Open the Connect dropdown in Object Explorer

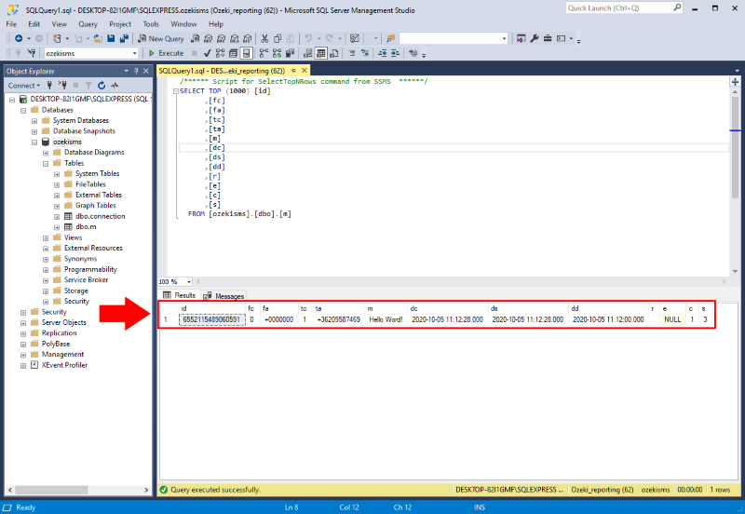[24, 86]
